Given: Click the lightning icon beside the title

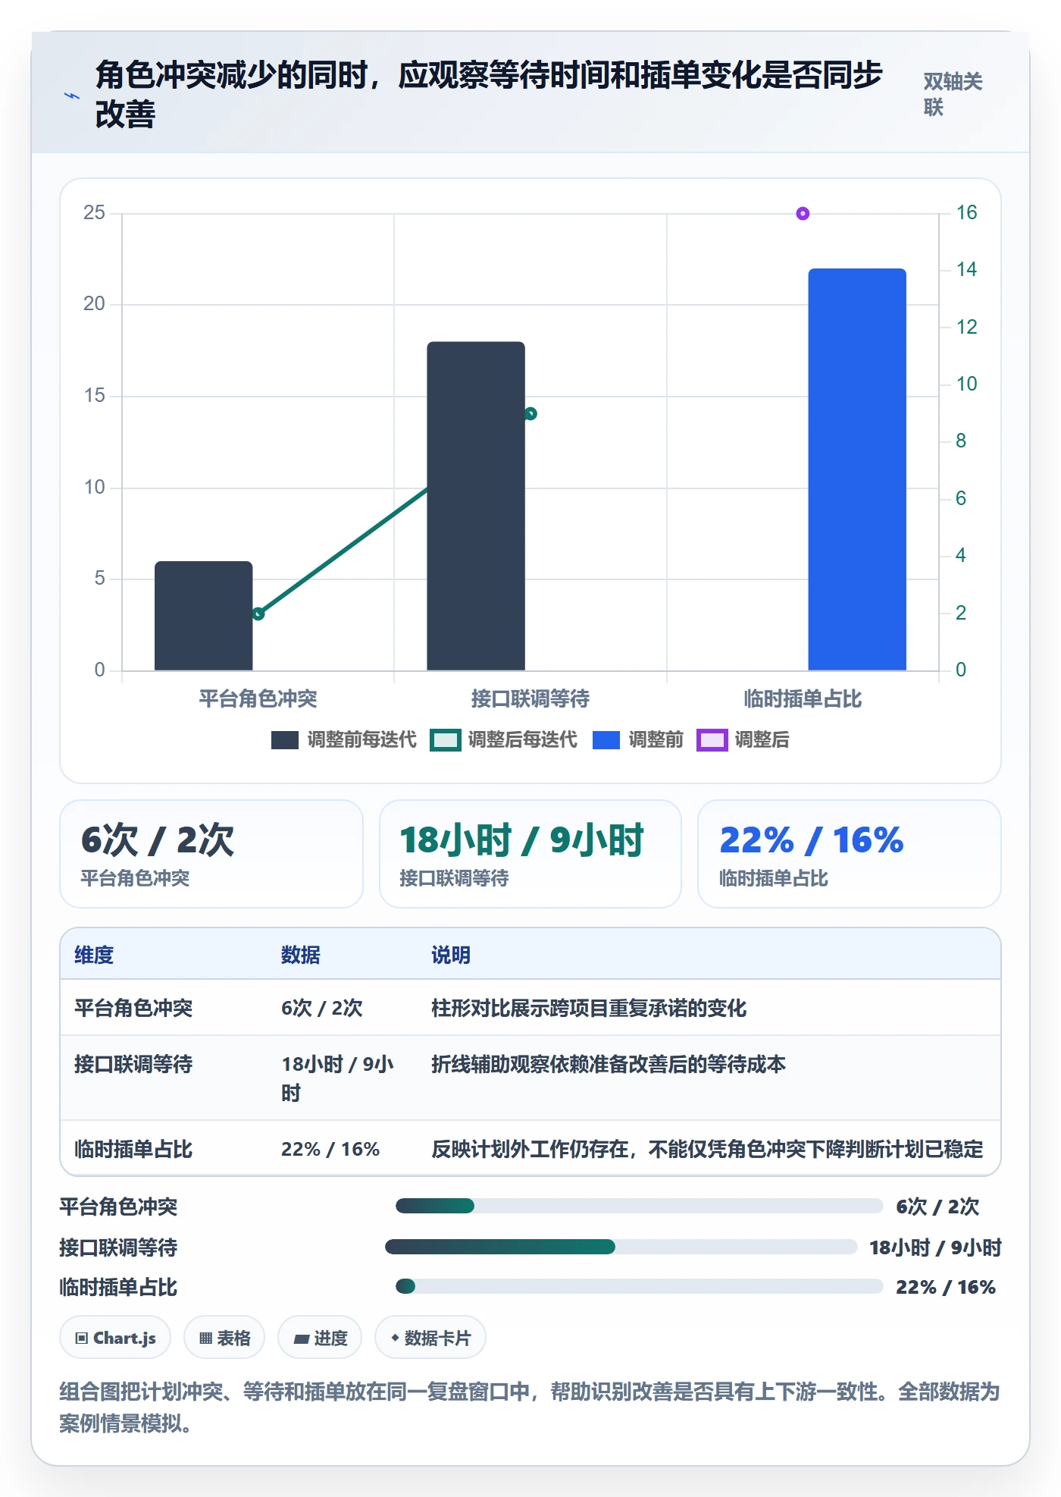Looking at the screenshot, I should click(71, 96).
